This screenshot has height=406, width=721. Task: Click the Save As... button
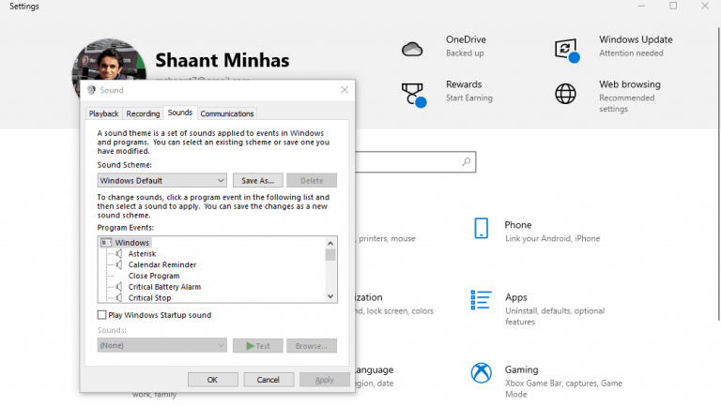coord(258,180)
